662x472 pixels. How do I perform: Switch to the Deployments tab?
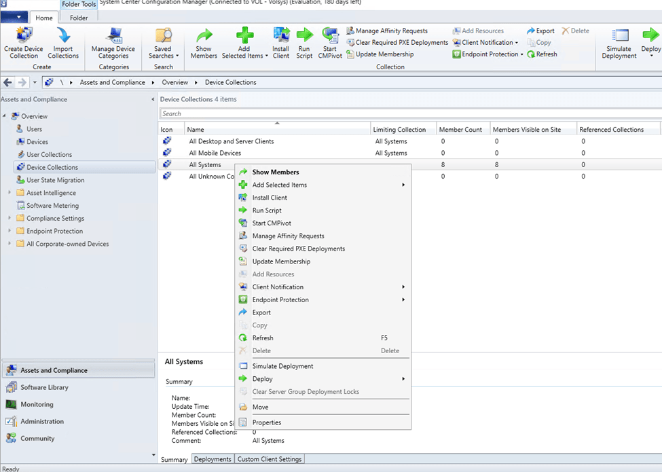point(213,460)
